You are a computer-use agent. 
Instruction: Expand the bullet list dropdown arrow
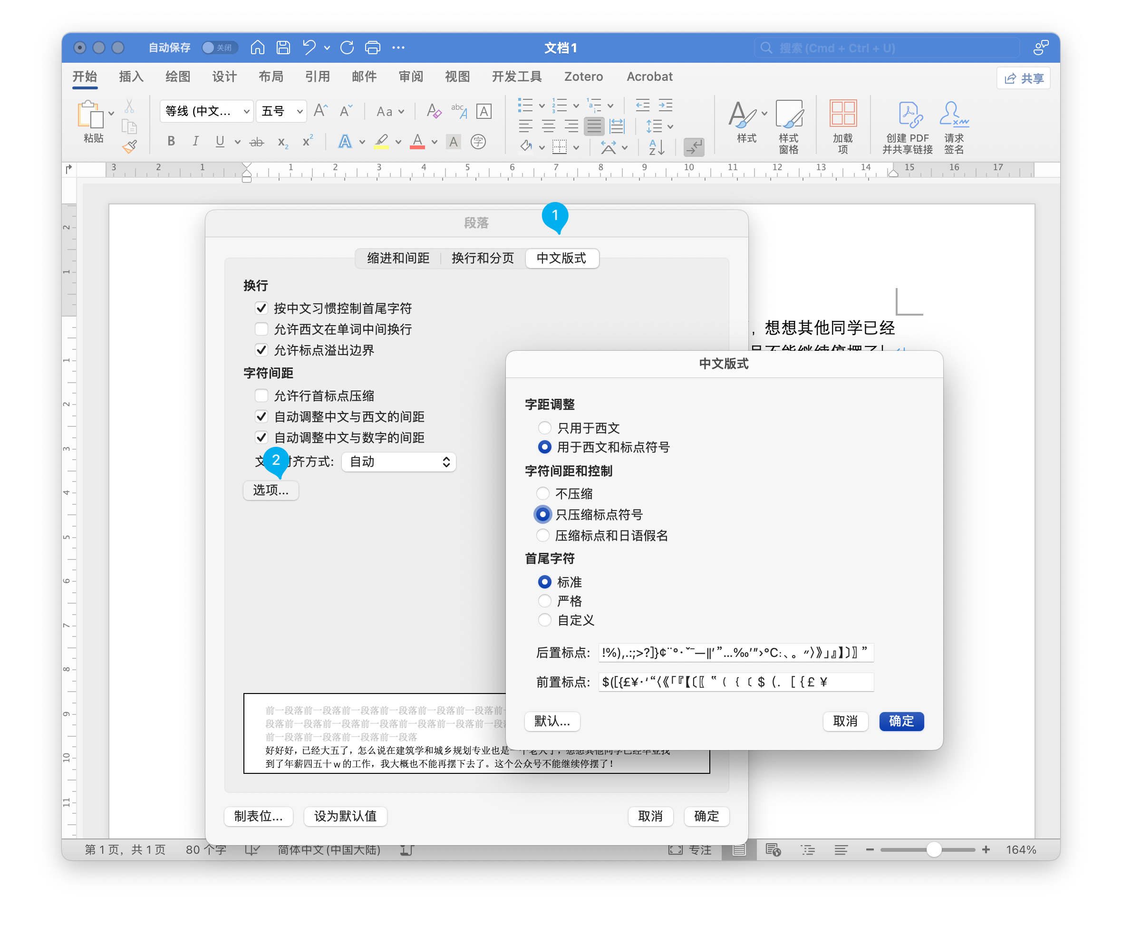click(x=542, y=106)
